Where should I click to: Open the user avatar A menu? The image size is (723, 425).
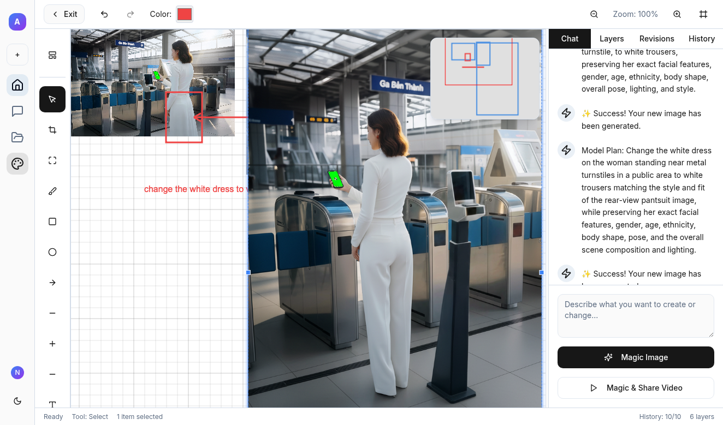tap(17, 22)
